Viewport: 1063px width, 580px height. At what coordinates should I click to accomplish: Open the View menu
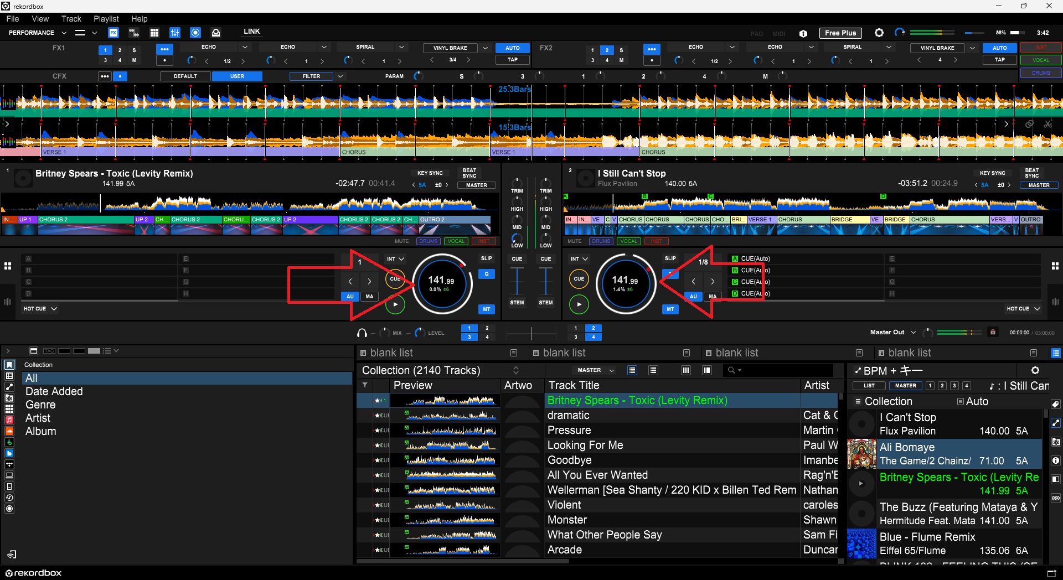point(40,19)
